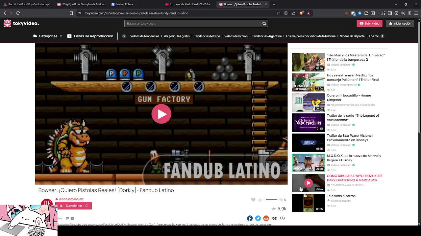Click the 'Subir vídeo' button
This screenshot has height=236, width=421.
[369, 24]
